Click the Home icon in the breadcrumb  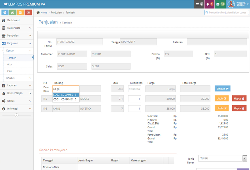click(38, 13)
